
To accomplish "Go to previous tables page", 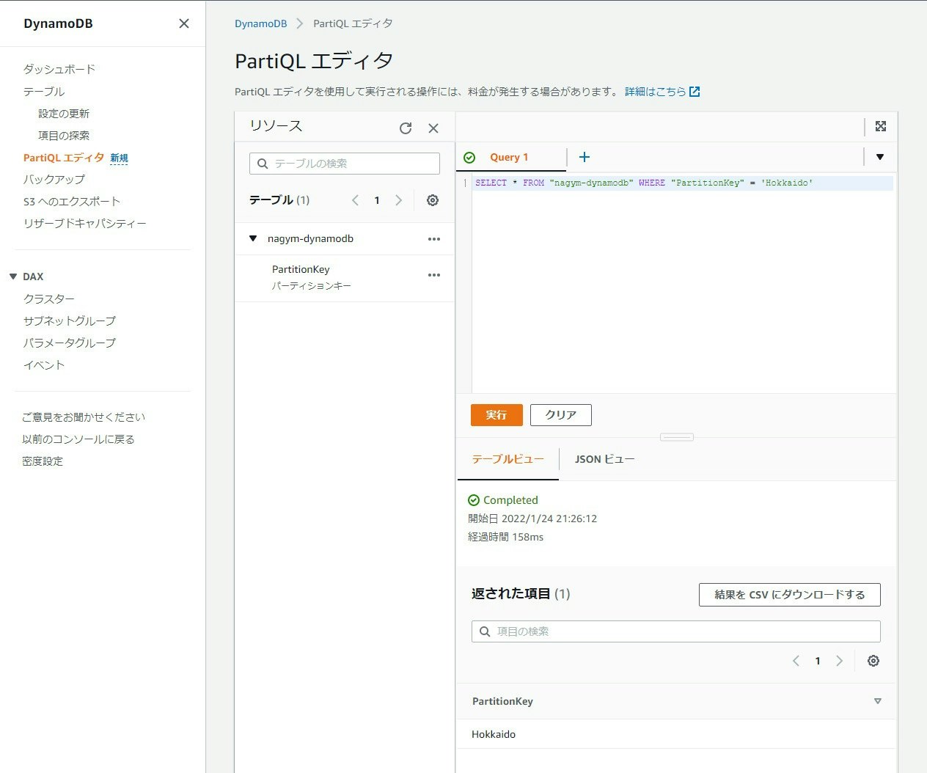I will (355, 200).
